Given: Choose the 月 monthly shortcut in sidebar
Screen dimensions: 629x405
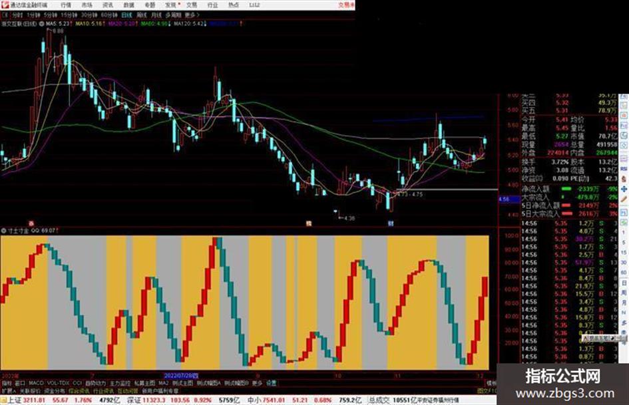Looking at the screenshot, I should click(624, 303).
